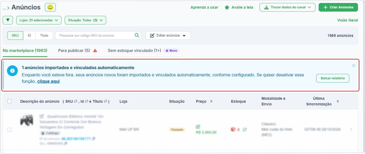Close the imported ads notification banner
Screen dimensions: 365x154
[x=354, y=66]
